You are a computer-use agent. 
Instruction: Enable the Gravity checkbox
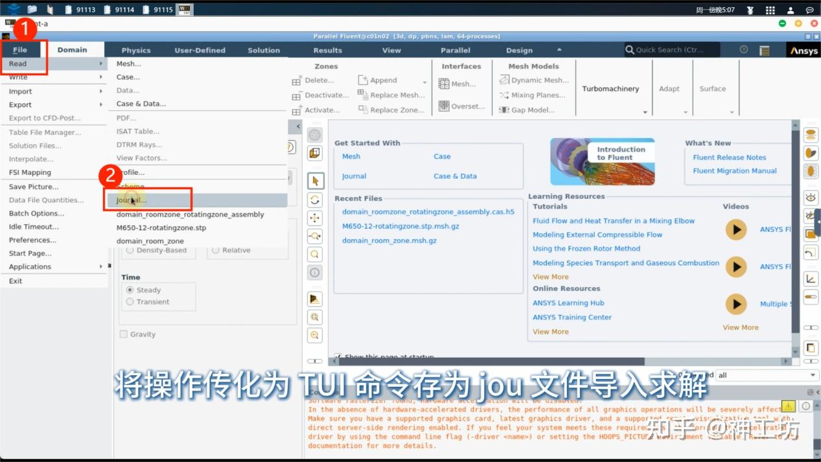pyautogui.click(x=124, y=334)
